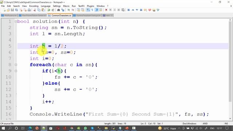
Task: Open the Run menu
Action: point(74,6)
